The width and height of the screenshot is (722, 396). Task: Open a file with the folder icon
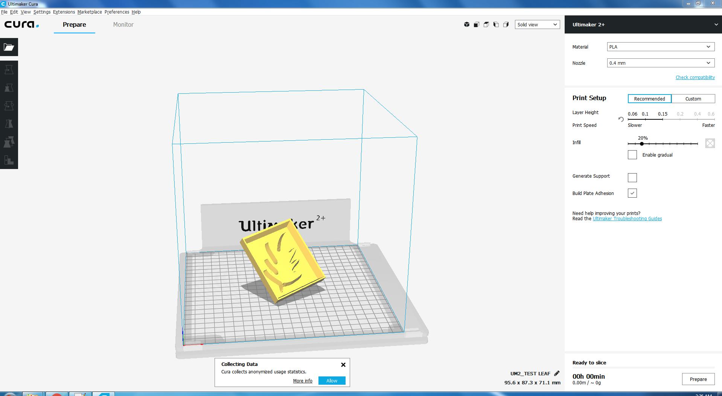(9, 47)
